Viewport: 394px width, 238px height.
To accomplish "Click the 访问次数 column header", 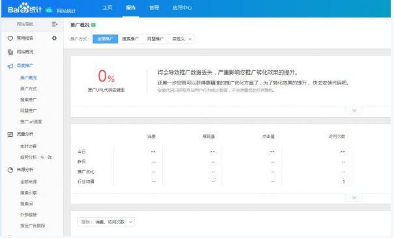I will [x=337, y=137].
